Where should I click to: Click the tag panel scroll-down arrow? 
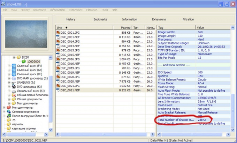tap(232, 129)
